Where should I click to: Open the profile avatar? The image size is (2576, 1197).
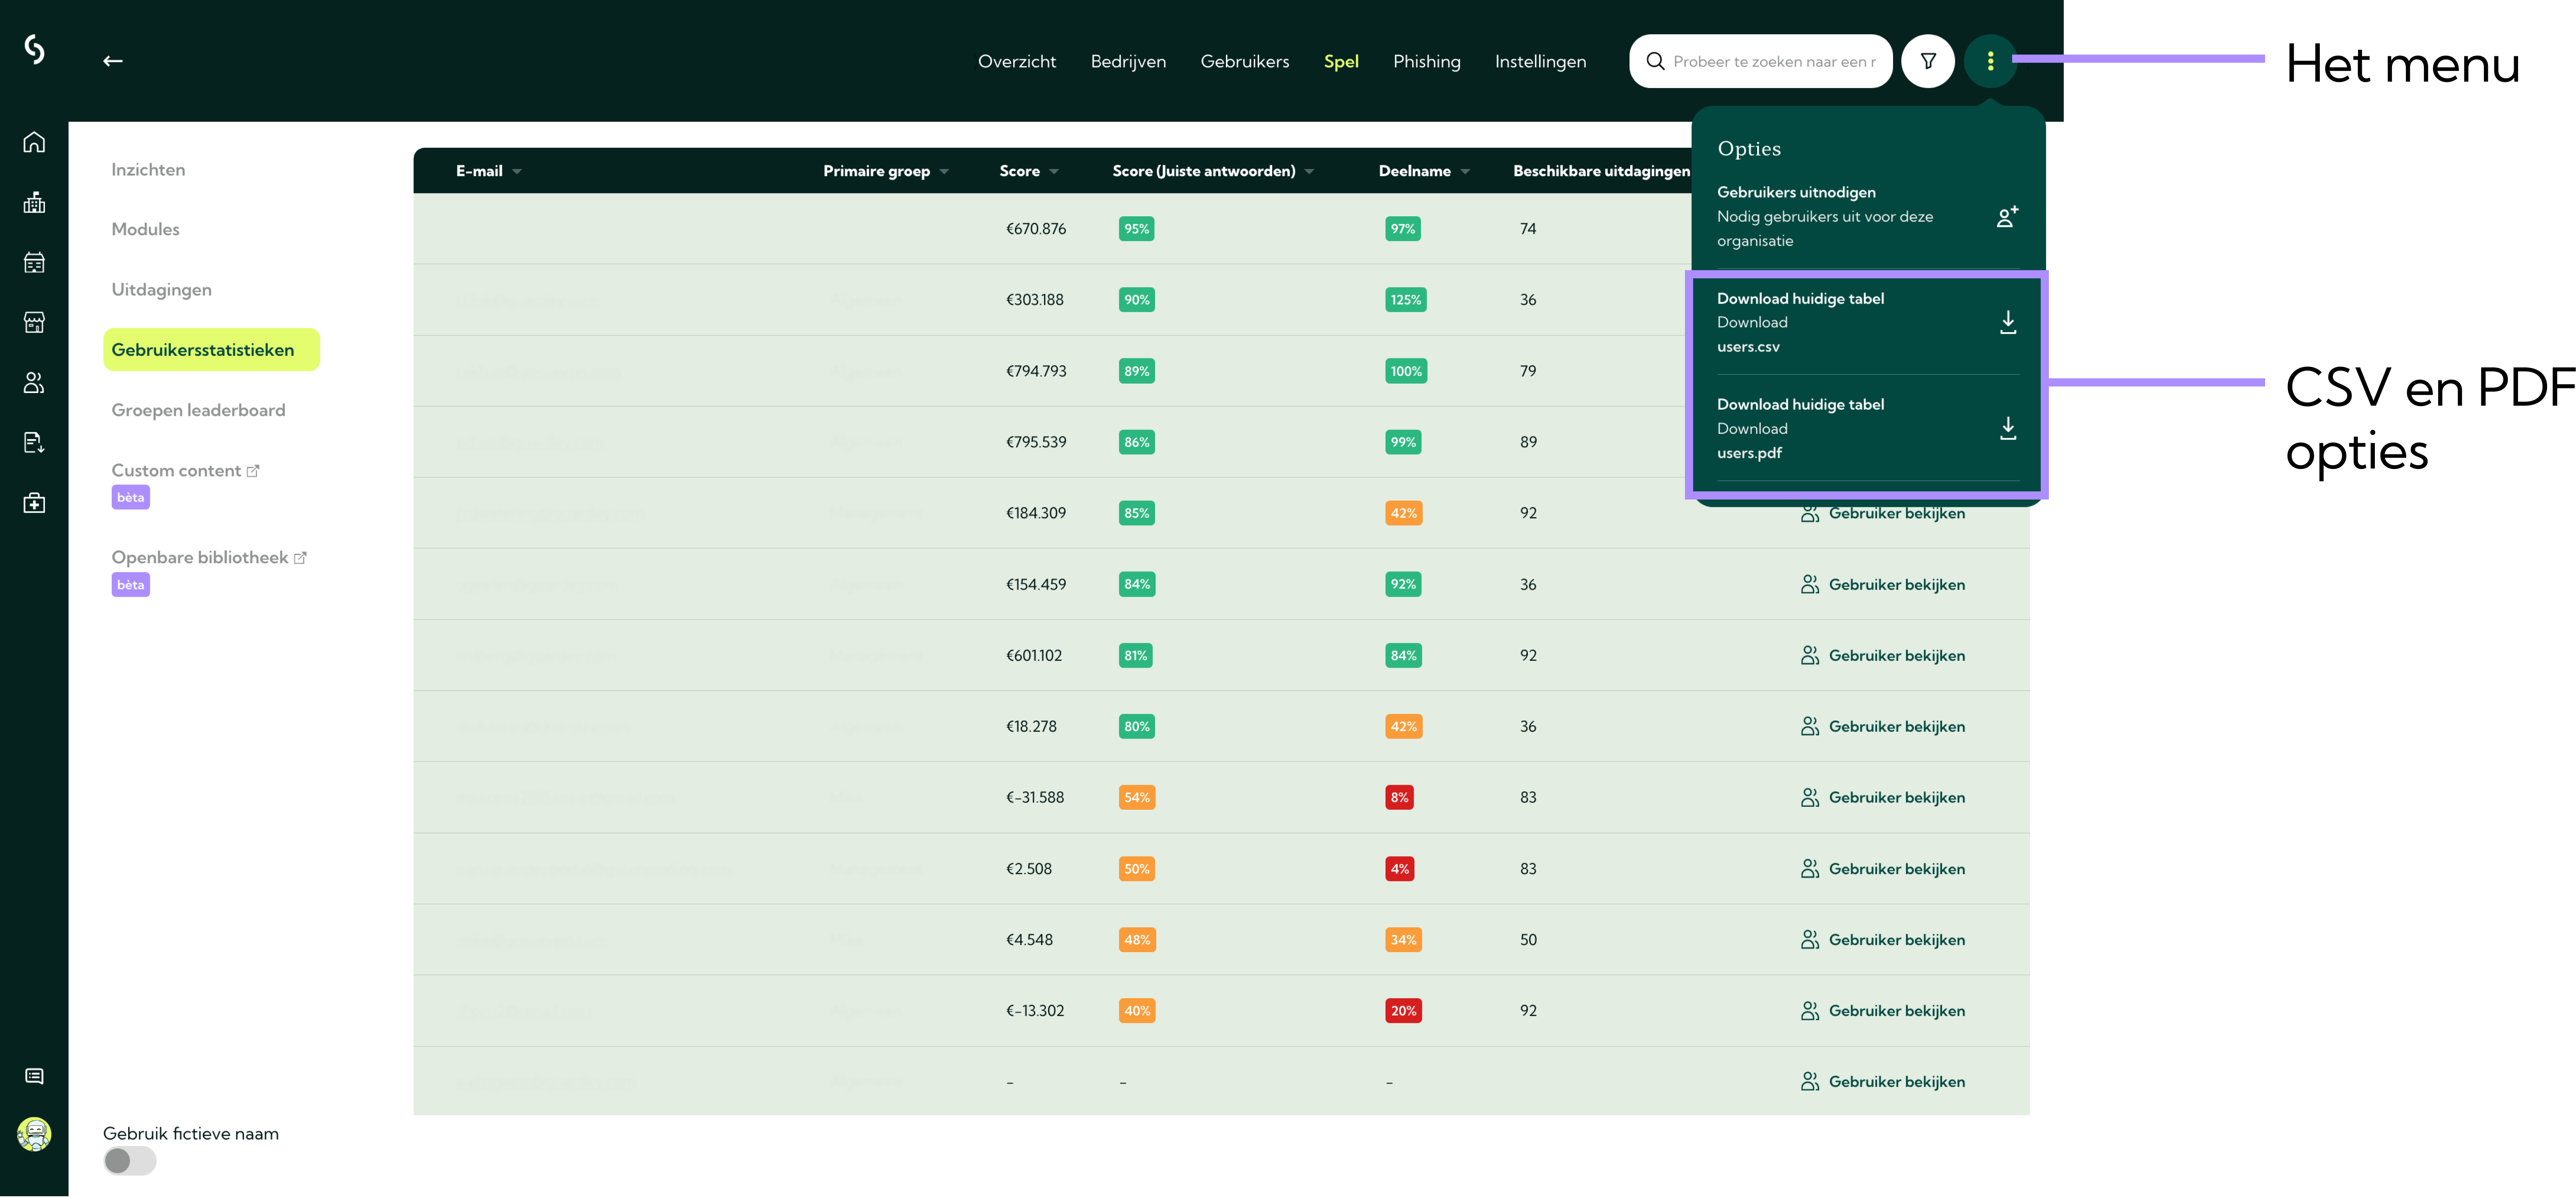click(x=34, y=1134)
